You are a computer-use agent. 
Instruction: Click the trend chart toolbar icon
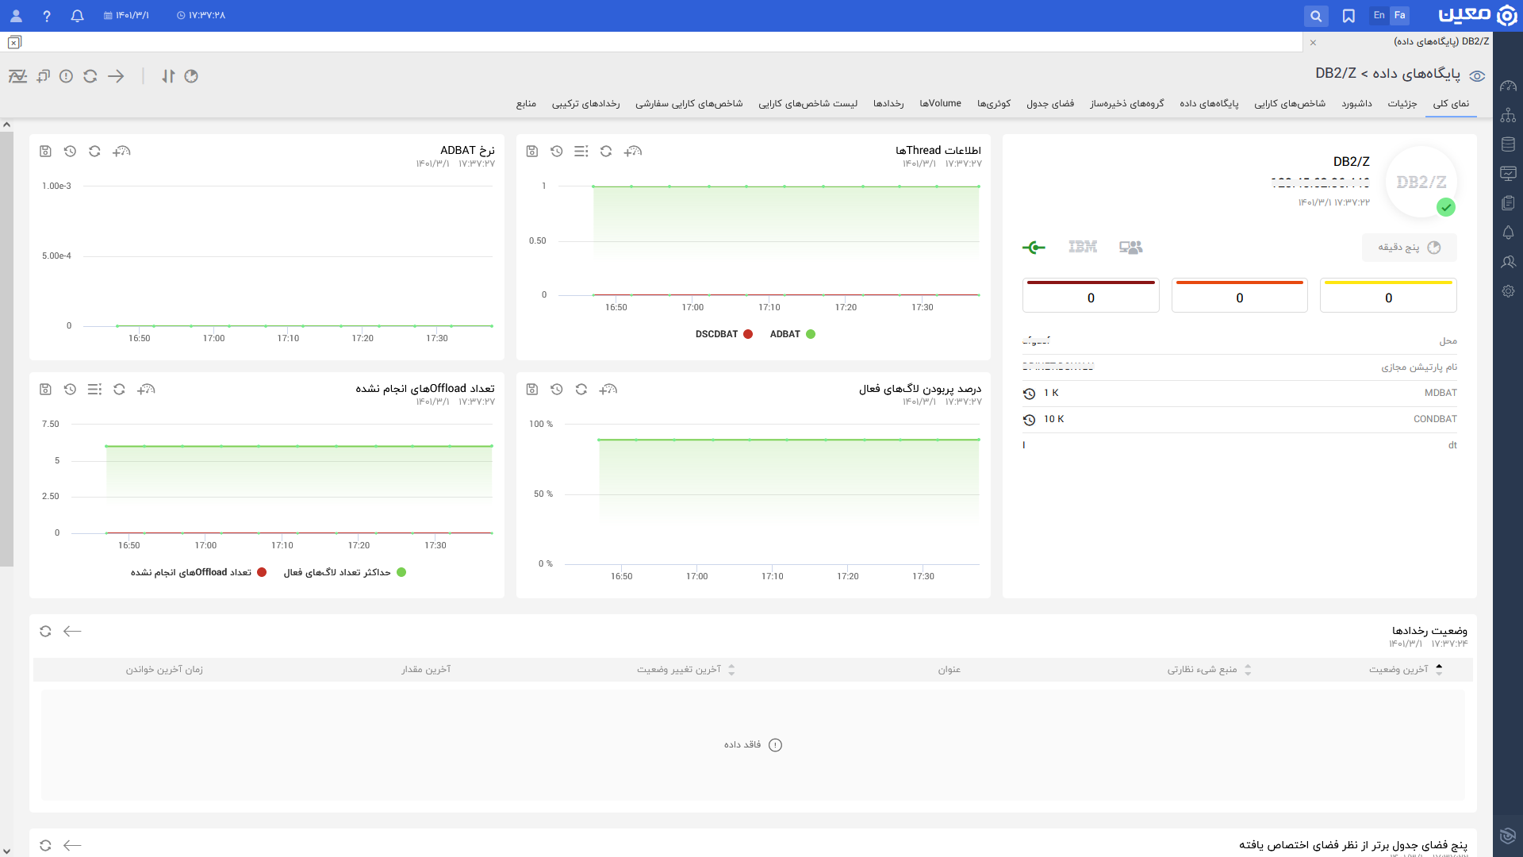point(17,76)
